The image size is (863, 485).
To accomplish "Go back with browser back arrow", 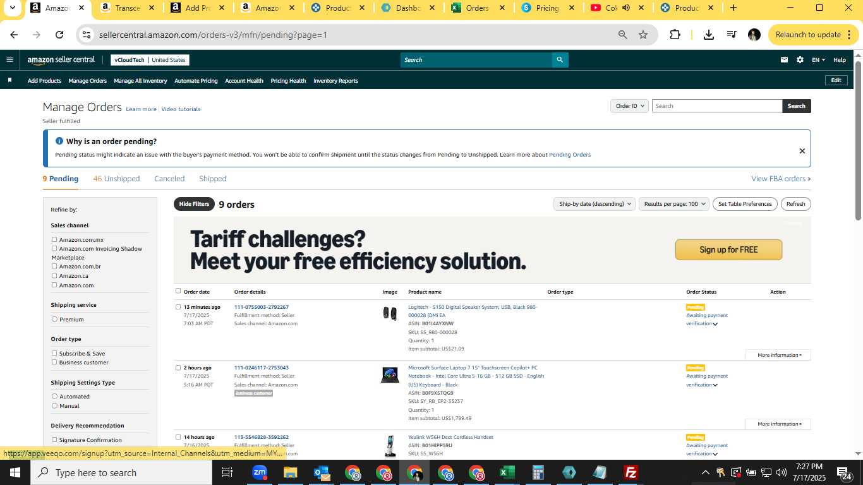I will 14,35.
